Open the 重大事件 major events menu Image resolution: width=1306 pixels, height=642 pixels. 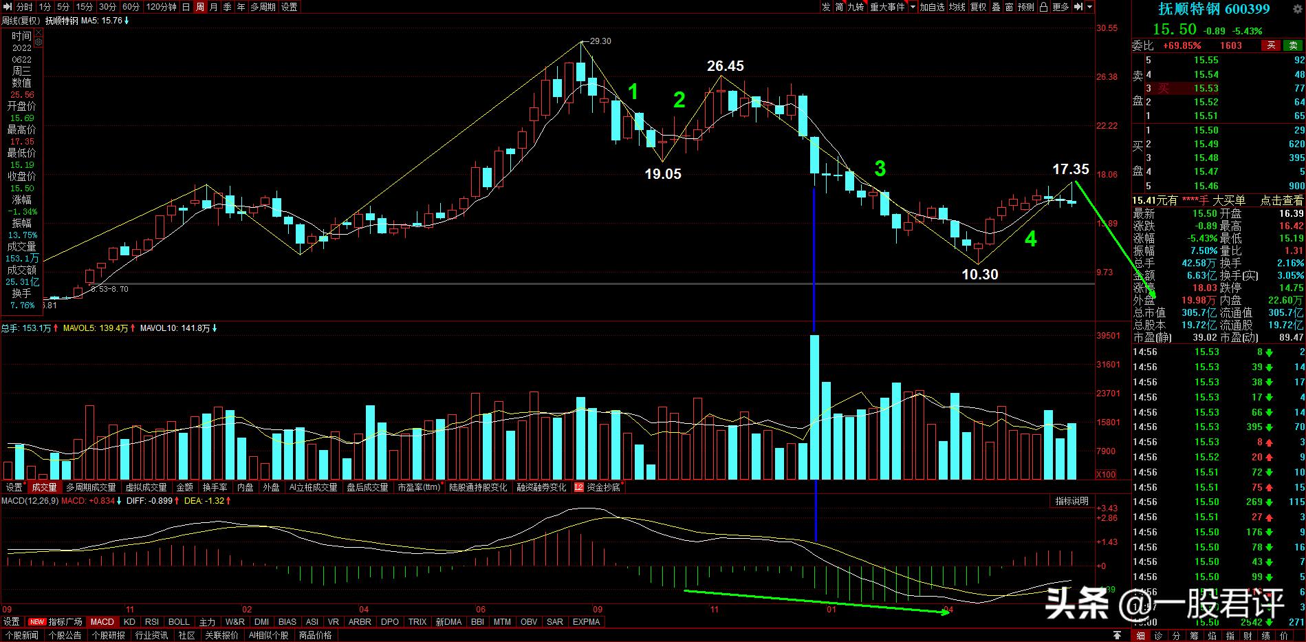pyautogui.click(x=887, y=7)
